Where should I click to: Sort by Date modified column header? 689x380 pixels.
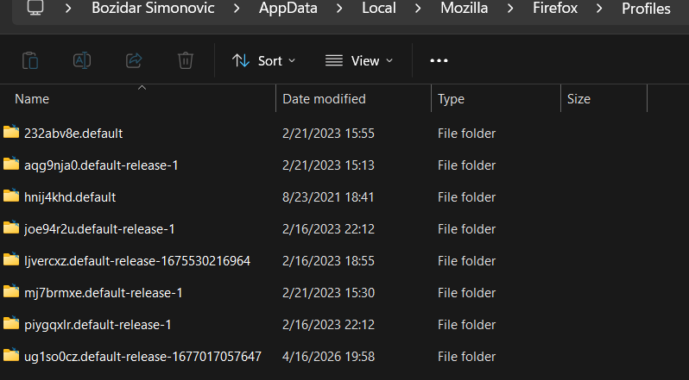325,99
